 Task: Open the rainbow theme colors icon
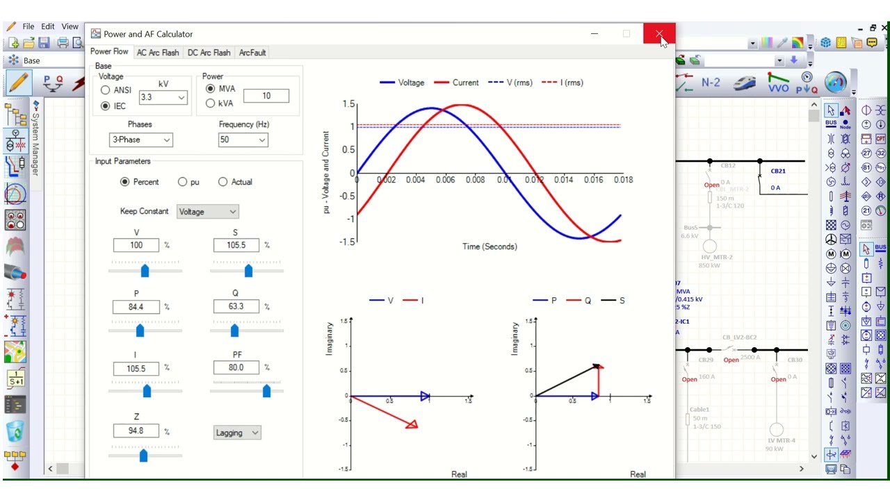798,43
